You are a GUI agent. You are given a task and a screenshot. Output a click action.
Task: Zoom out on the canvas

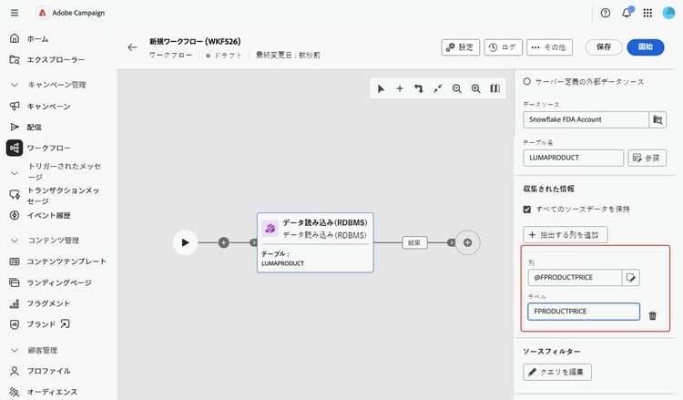coord(456,89)
